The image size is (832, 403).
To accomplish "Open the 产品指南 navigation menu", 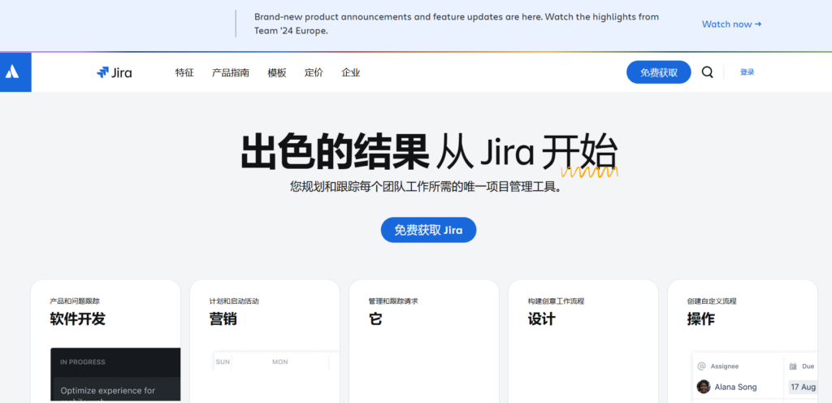I will pyautogui.click(x=231, y=72).
